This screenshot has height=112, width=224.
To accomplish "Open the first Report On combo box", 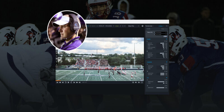I will click(x=160, y=32).
